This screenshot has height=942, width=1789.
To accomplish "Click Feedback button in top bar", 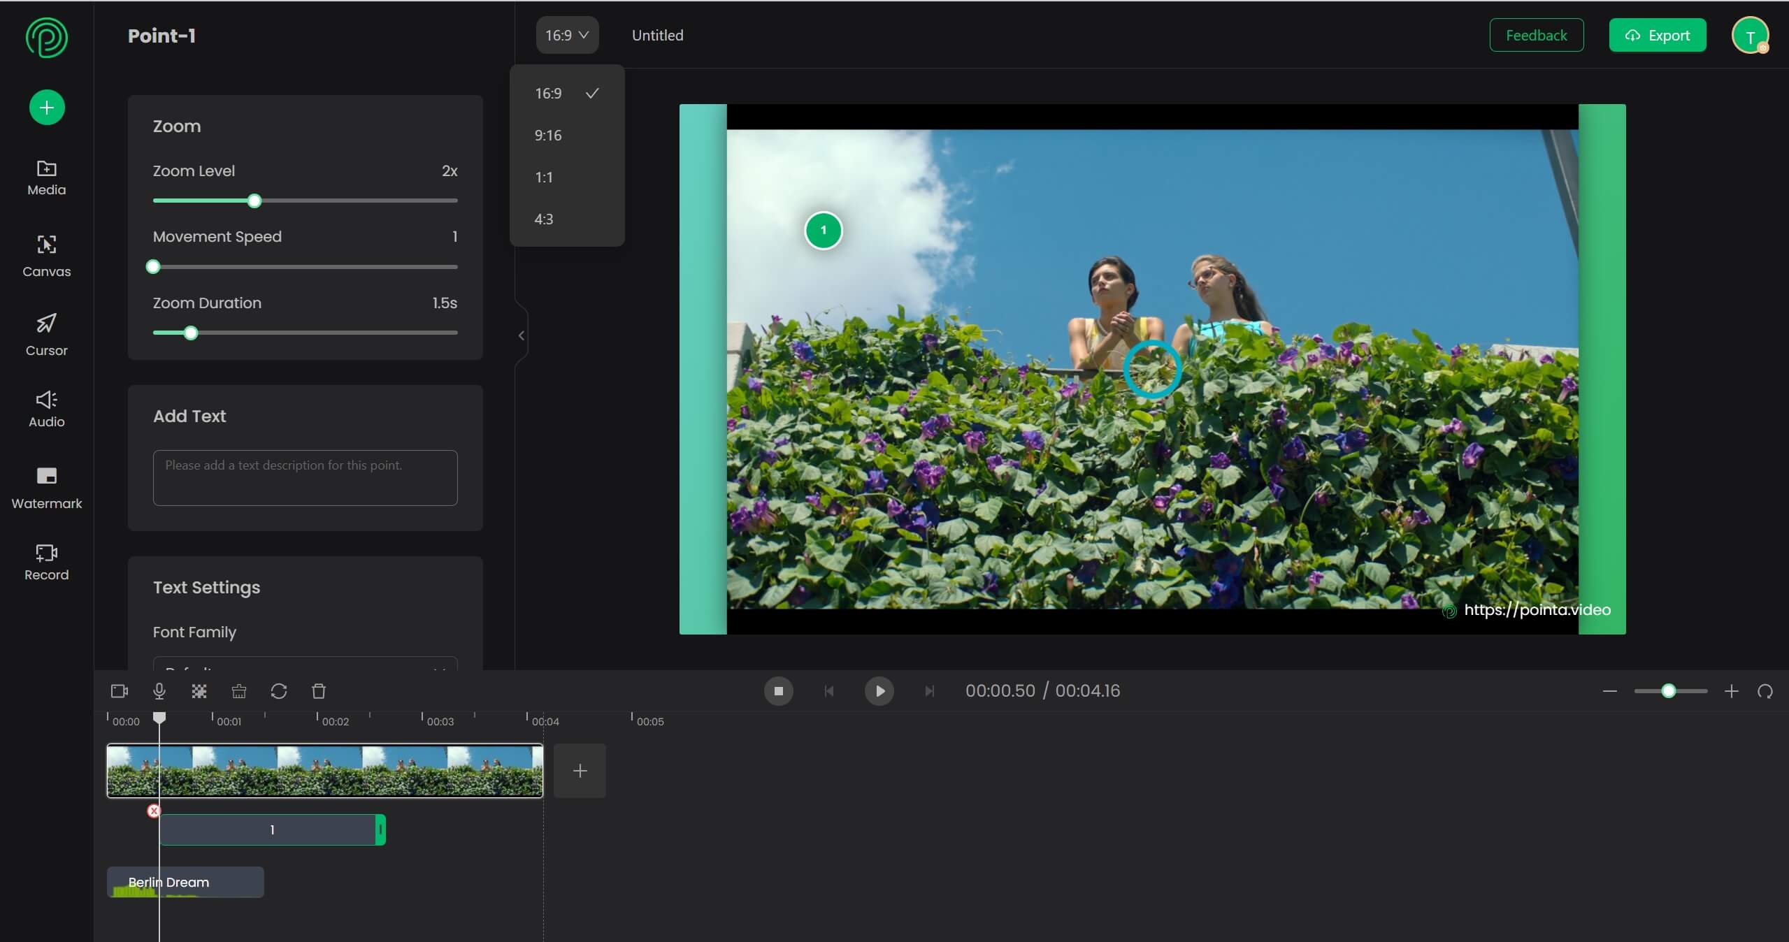I will [x=1536, y=34].
